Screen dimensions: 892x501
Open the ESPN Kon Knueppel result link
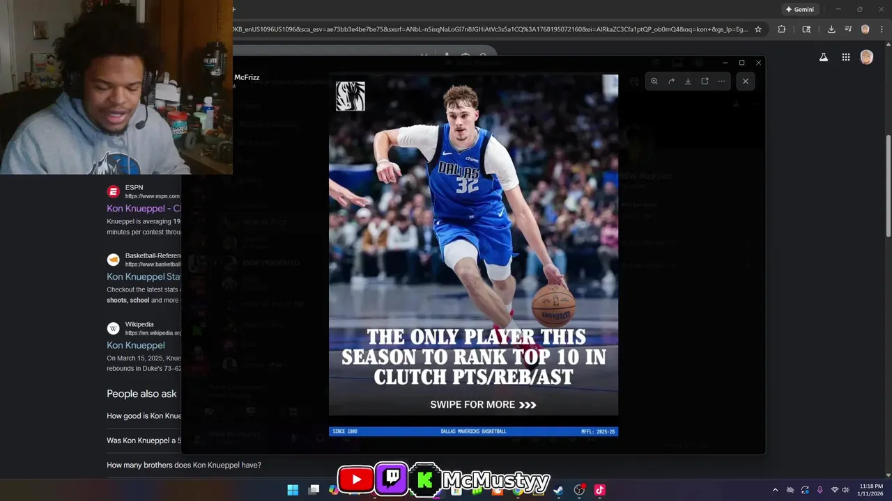144,208
